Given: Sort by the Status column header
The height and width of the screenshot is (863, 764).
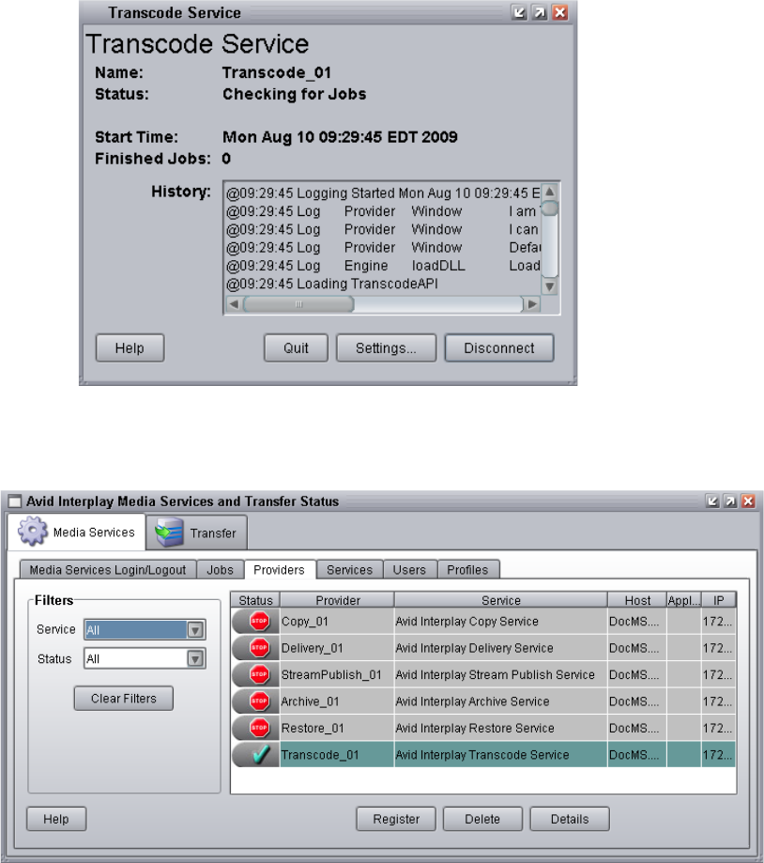Looking at the screenshot, I should click(x=256, y=600).
